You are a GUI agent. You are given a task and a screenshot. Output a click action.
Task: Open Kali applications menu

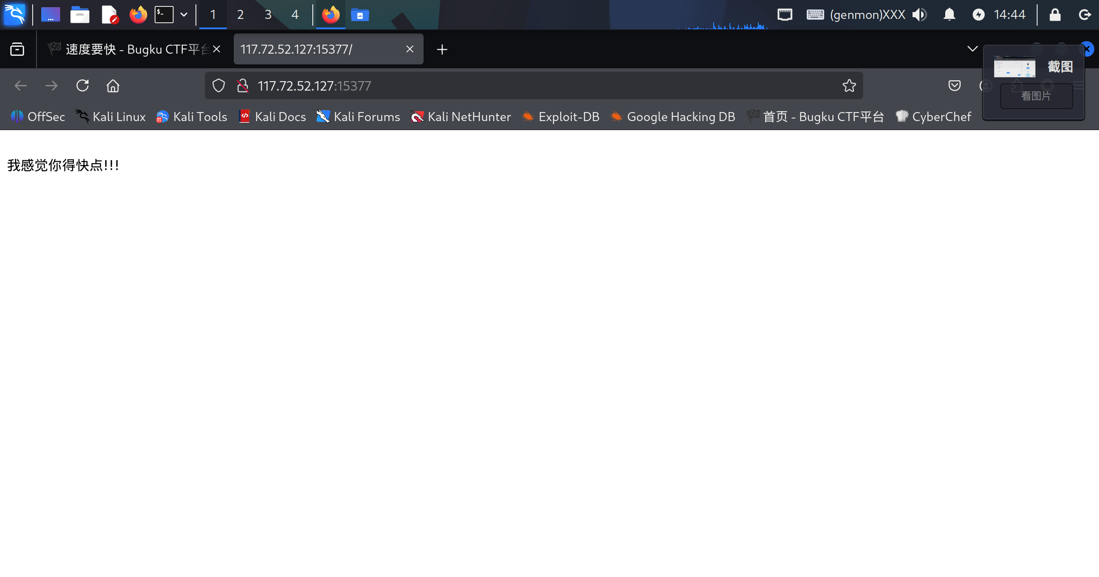point(15,15)
